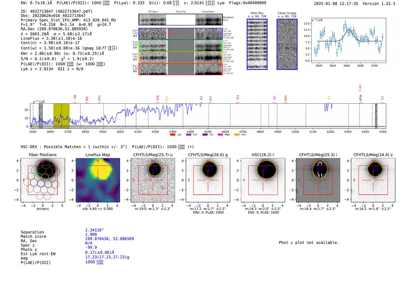The width and height of the screenshot is (416, 283).
Task: Select the CFHTLS/Meg(26.0) g cutout
Action: tap(208, 180)
